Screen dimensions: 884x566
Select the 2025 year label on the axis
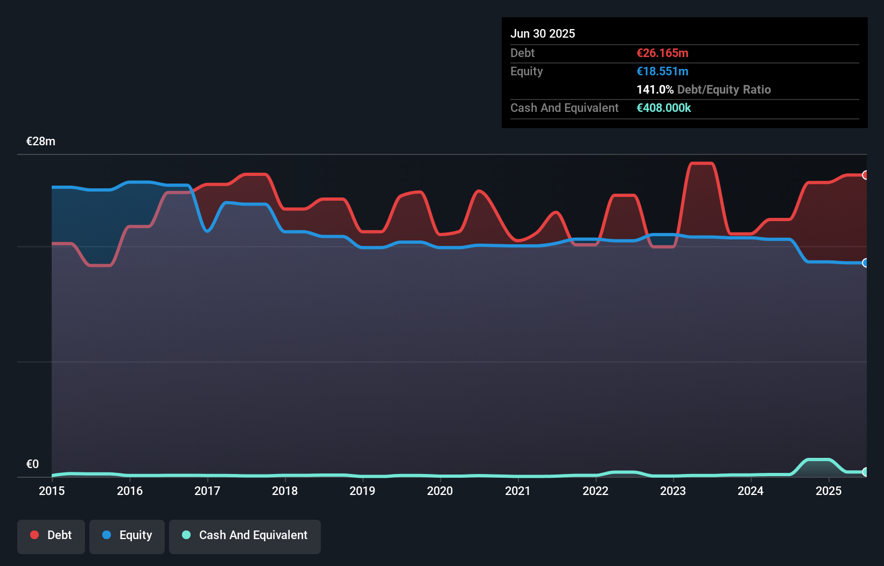(x=829, y=491)
